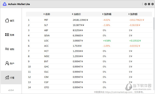Minimize the Achain Wallet Lite window
This screenshot has width=155, height=94.
point(149,4)
